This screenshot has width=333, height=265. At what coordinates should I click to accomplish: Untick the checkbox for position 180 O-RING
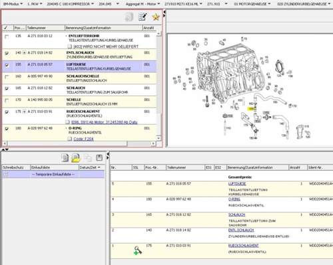(7, 129)
